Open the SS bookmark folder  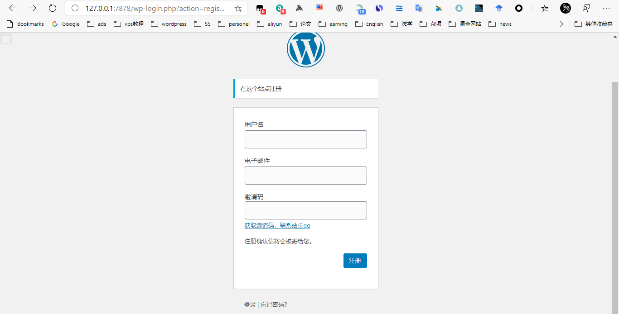point(203,24)
